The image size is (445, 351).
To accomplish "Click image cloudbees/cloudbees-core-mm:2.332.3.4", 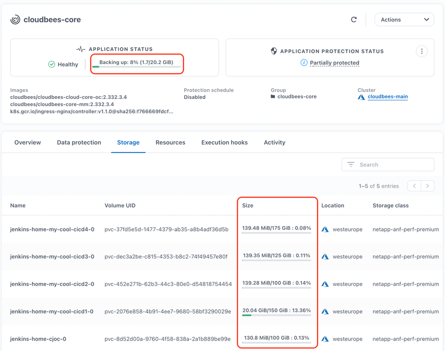I will click(x=62, y=104).
